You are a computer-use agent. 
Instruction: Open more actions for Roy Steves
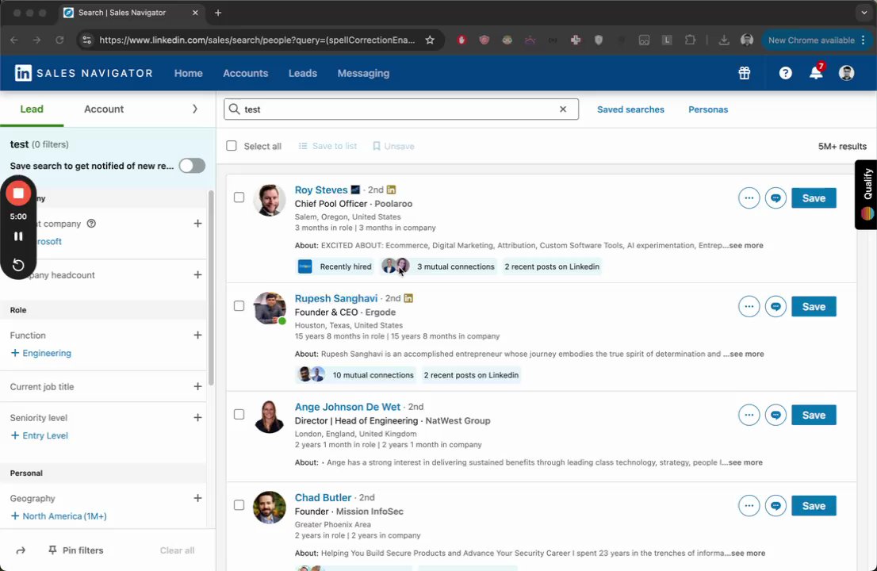coord(749,198)
